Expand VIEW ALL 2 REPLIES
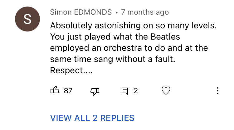 click(x=92, y=118)
